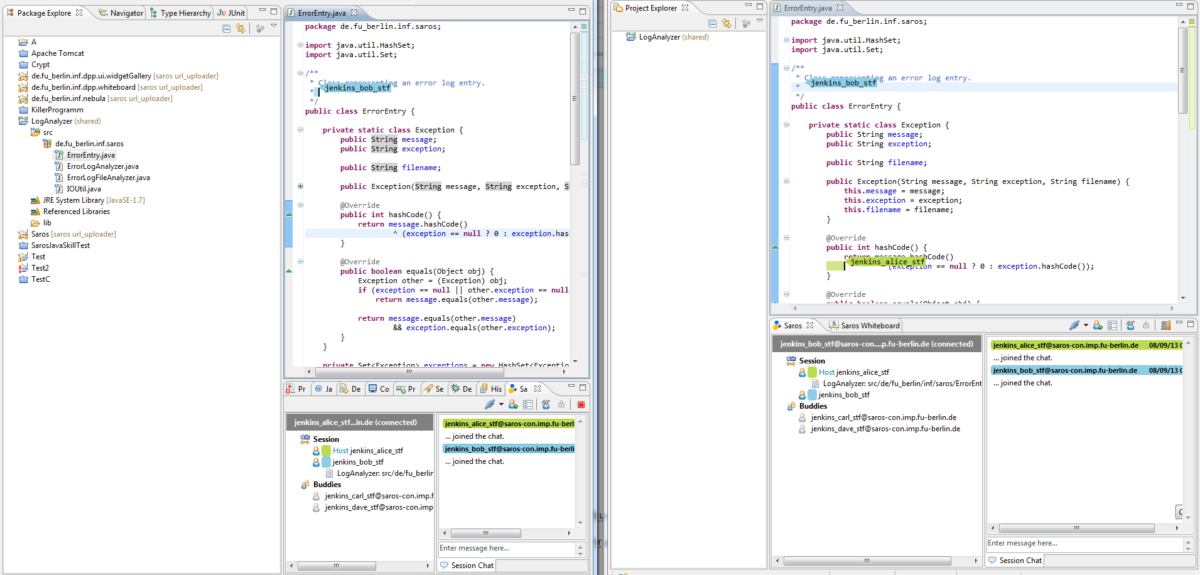Expand the folded Exception constructor in left editor
This screenshot has width=1200, height=575.
click(300, 186)
